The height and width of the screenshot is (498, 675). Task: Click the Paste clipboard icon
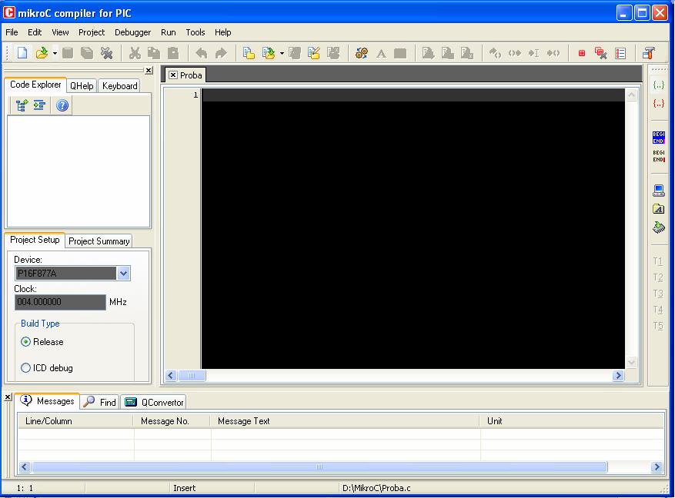pyautogui.click(x=173, y=53)
